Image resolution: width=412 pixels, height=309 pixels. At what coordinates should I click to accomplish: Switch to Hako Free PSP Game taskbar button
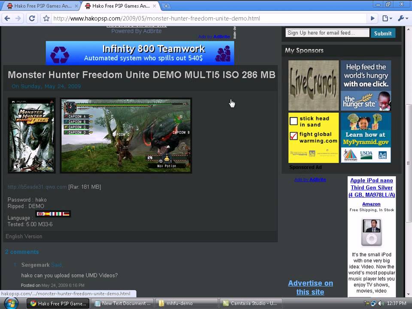point(58,303)
